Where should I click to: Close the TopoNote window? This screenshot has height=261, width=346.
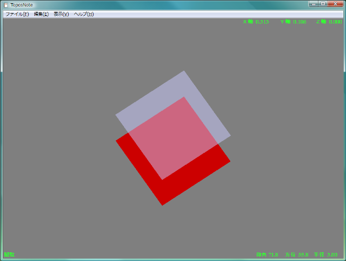pos(335,4)
